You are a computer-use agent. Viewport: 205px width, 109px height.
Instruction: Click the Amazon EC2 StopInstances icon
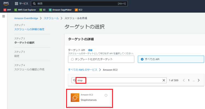pyautogui.click(x=75, y=98)
